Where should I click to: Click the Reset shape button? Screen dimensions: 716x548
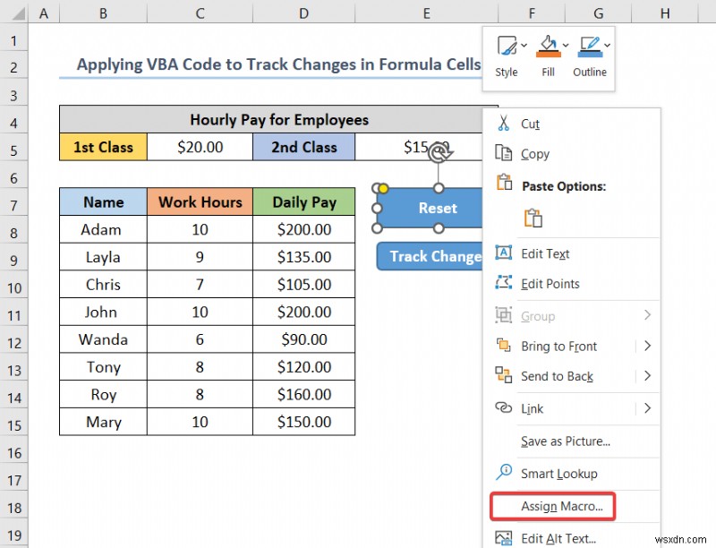pos(437,208)
